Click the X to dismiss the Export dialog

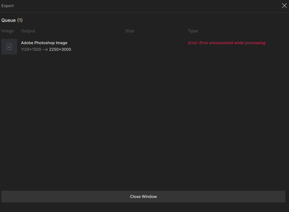pyautogui.click(x=284, y=5)
